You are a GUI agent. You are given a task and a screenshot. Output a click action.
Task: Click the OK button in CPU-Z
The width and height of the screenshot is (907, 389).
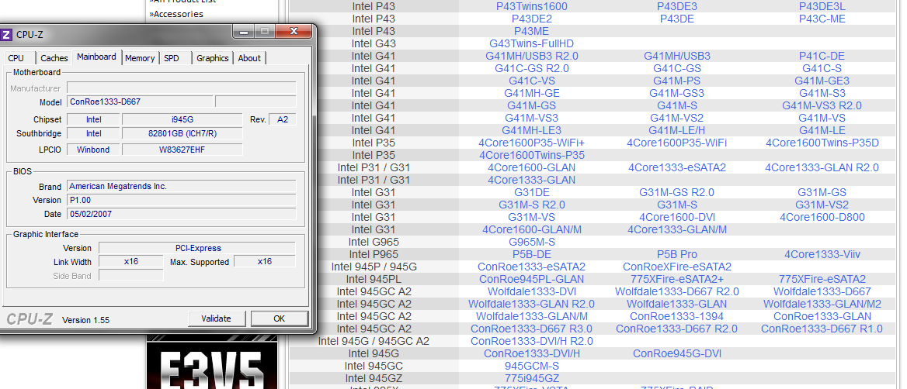280,318
